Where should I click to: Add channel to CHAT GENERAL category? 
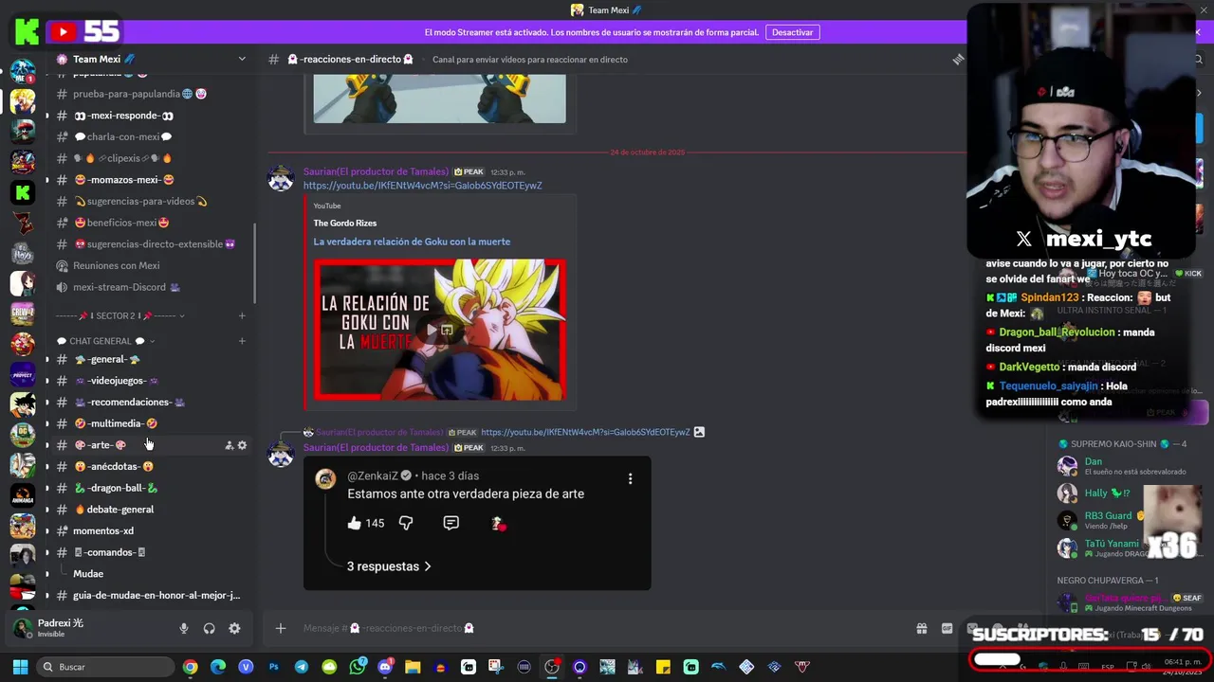click(x=242, y=341)
